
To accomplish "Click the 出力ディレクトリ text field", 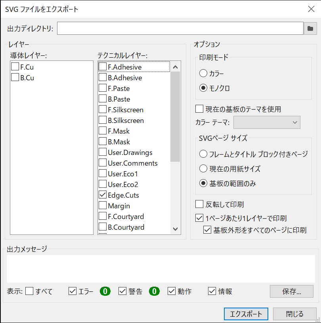I will click(180, 28).
